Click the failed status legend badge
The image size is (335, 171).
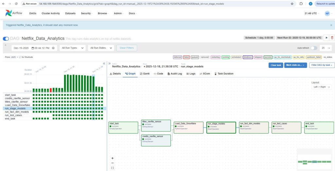[x=186, y=57]
